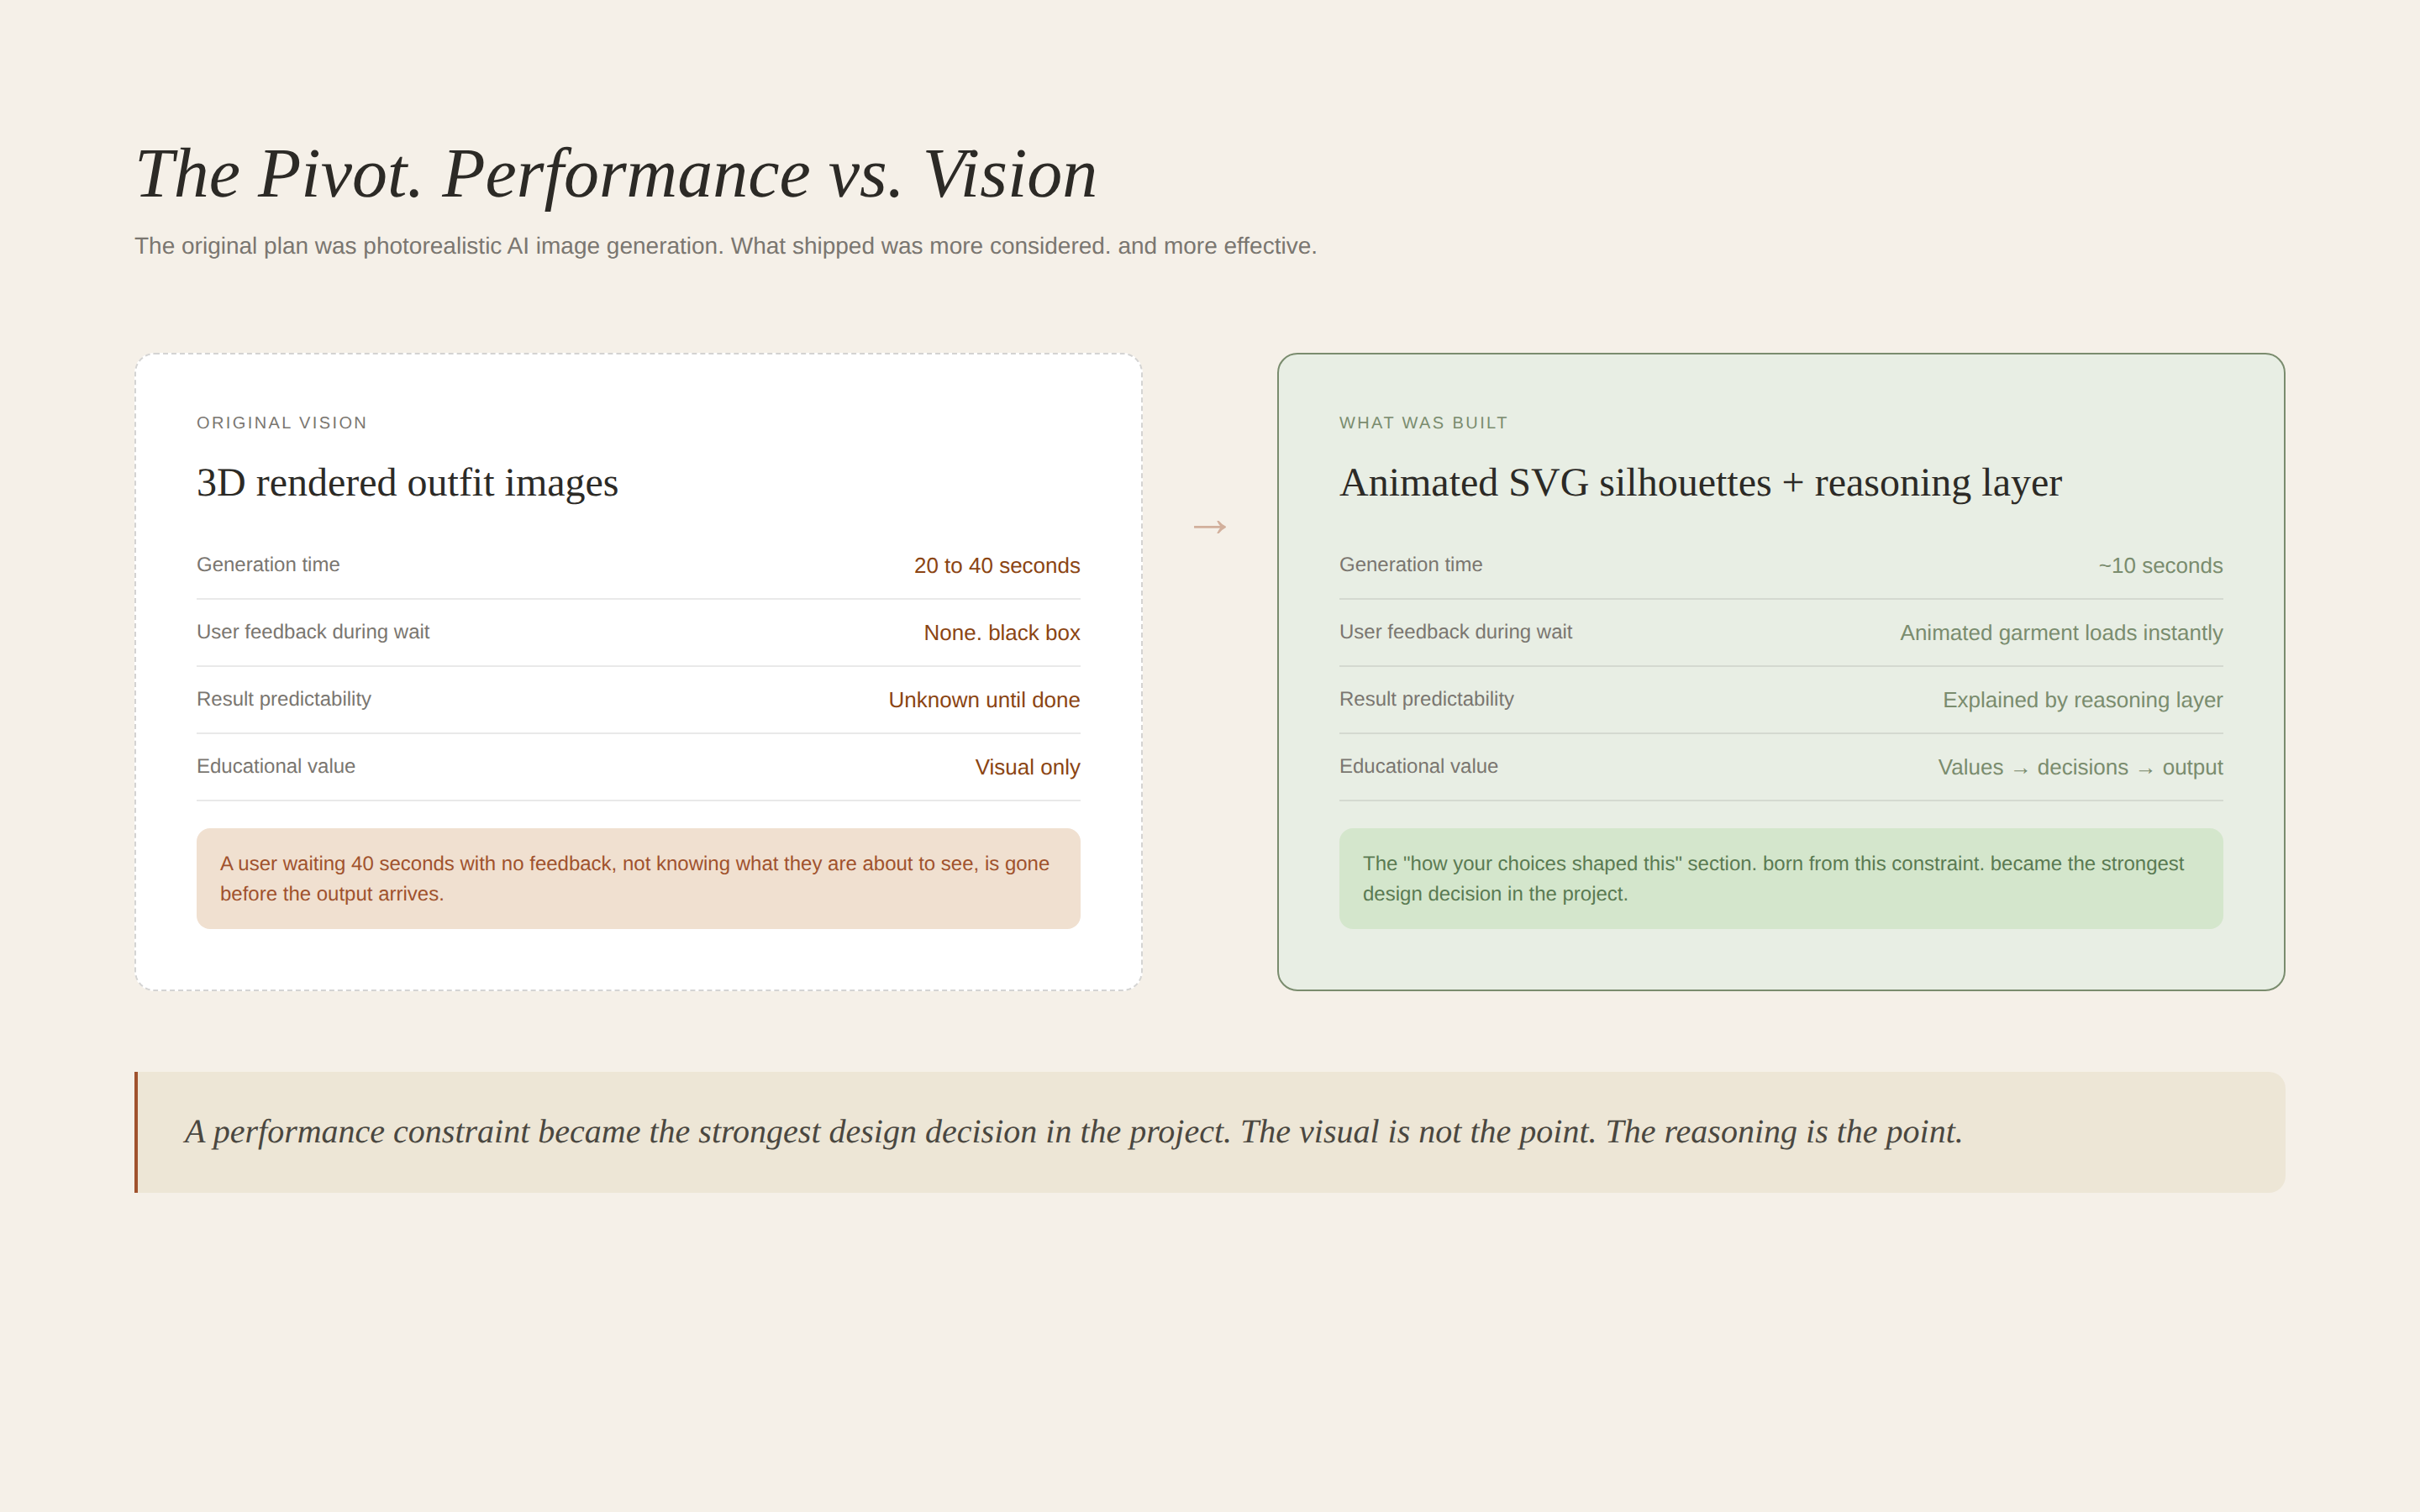The height and width of the screenshot is (1512, 2420).
Task: Click 'Animated garment loads instantly' value
Action: coord(2061,633)
